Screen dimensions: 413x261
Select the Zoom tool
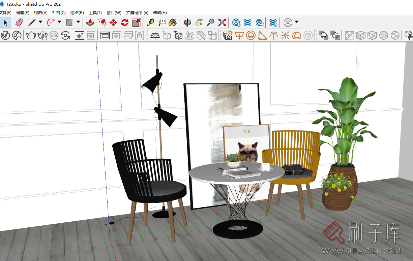[x=210, y=22]
